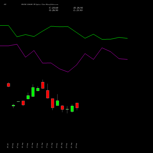
Task: Click the last red candlestick for 25 Aug
Action: pyautogui.click(x=77, y=105)
